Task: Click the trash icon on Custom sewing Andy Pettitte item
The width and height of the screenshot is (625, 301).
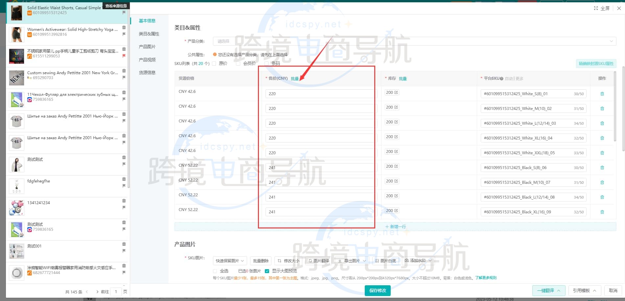Action: coord(123,71)
